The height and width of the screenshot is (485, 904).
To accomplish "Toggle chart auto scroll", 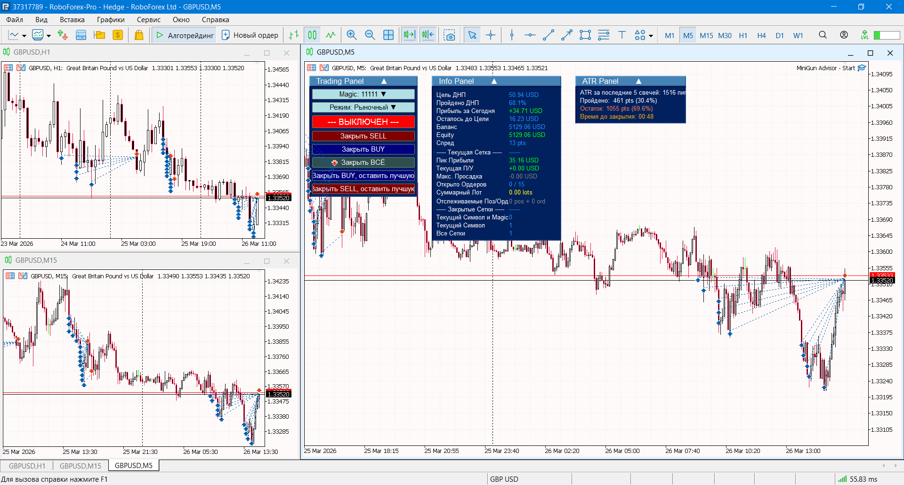I will point(409,35).
